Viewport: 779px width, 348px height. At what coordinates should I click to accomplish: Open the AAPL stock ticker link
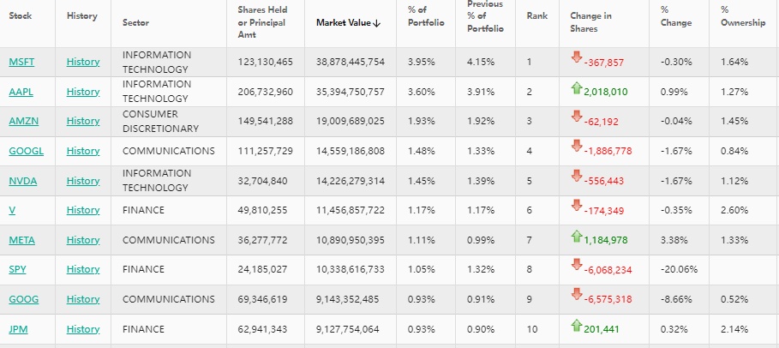[x=20, y=92]
